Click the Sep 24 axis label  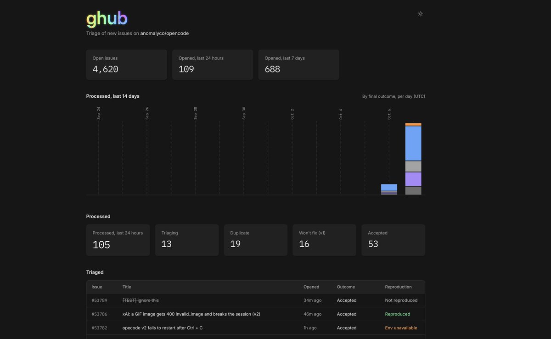(x=99, y=113)
